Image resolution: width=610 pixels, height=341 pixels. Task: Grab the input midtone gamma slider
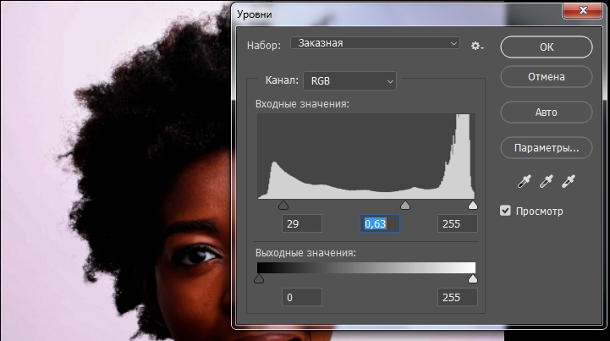(x=405, y=205)
